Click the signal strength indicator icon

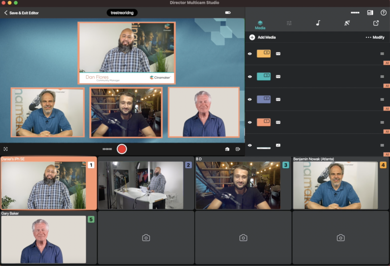point(355,13)
